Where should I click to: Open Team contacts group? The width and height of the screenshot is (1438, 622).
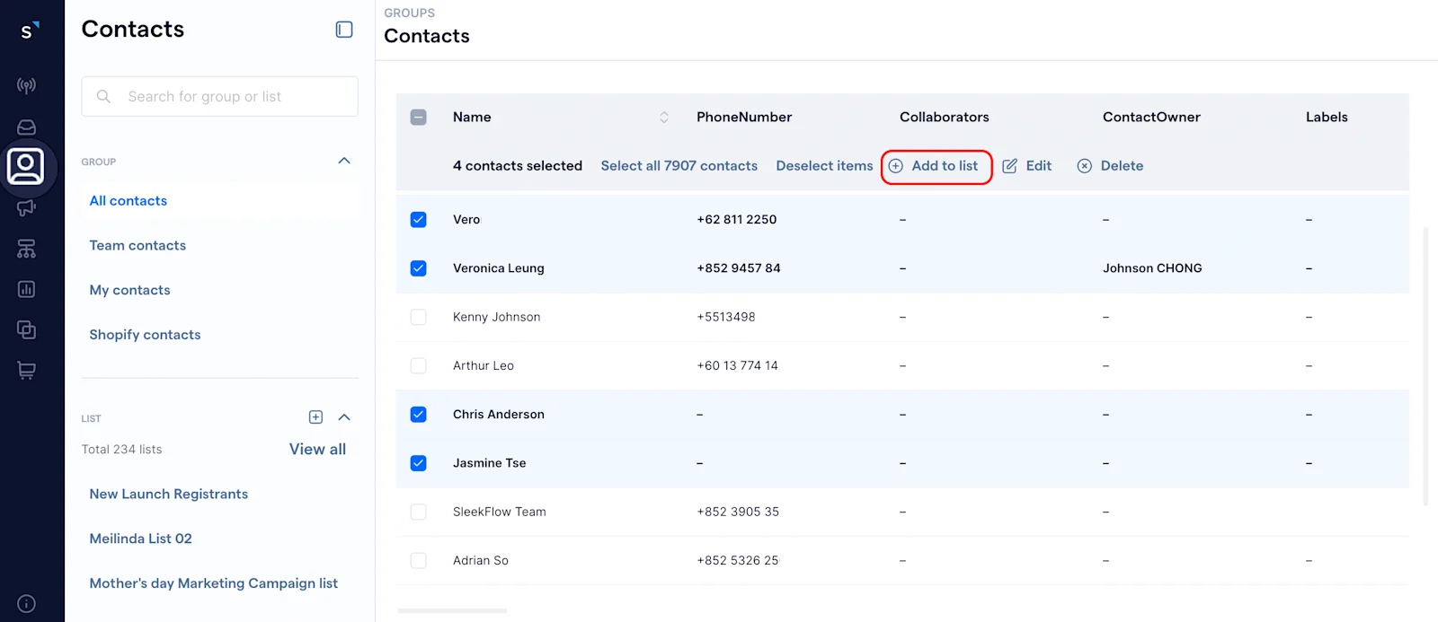pos(138,245)
